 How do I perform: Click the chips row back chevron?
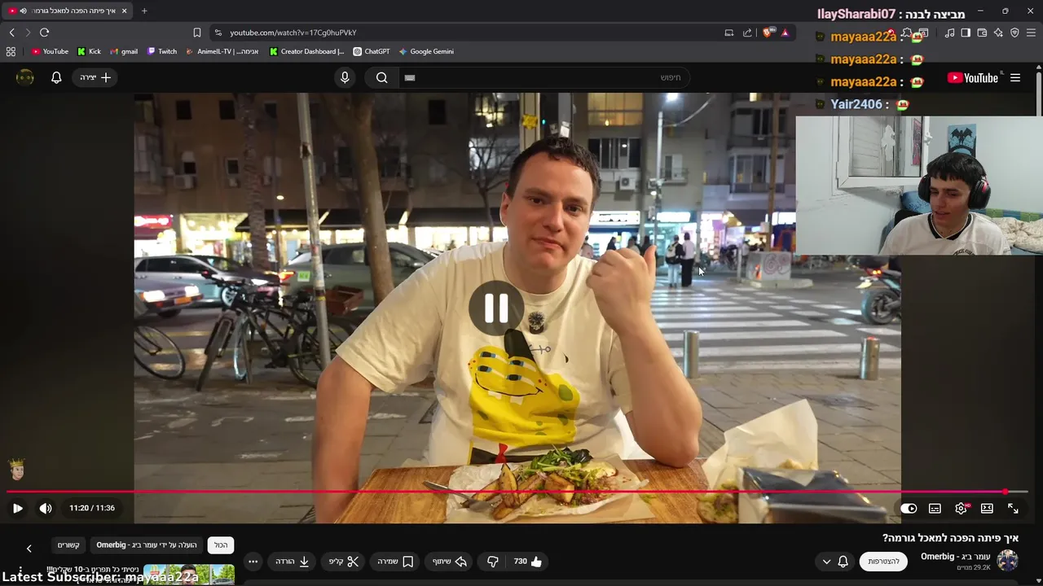[29, 548]
